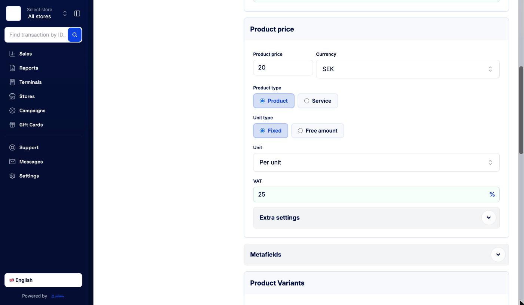
Task: Click the Gift Cards present icon
Action: point(12,125)
